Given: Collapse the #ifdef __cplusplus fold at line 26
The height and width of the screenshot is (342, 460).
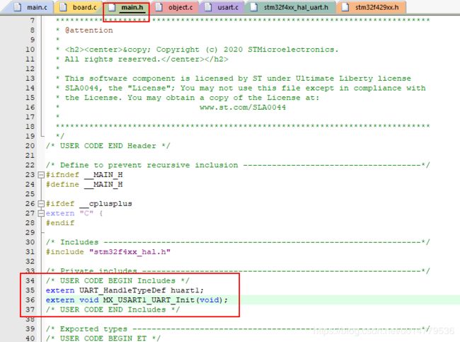Looking at the screenshot, I should coord(41,204).
